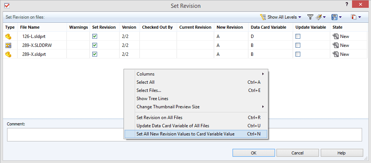The width and height of the screenshot is (371, 163).
Task: Click the part icon for 126-L.sldprt
Action: 8,36
